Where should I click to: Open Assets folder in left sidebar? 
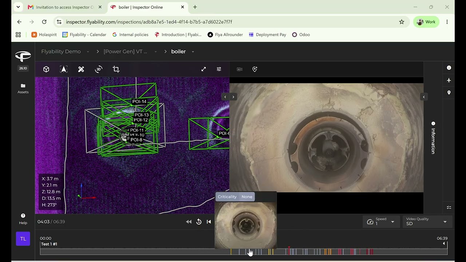point(23,88)
